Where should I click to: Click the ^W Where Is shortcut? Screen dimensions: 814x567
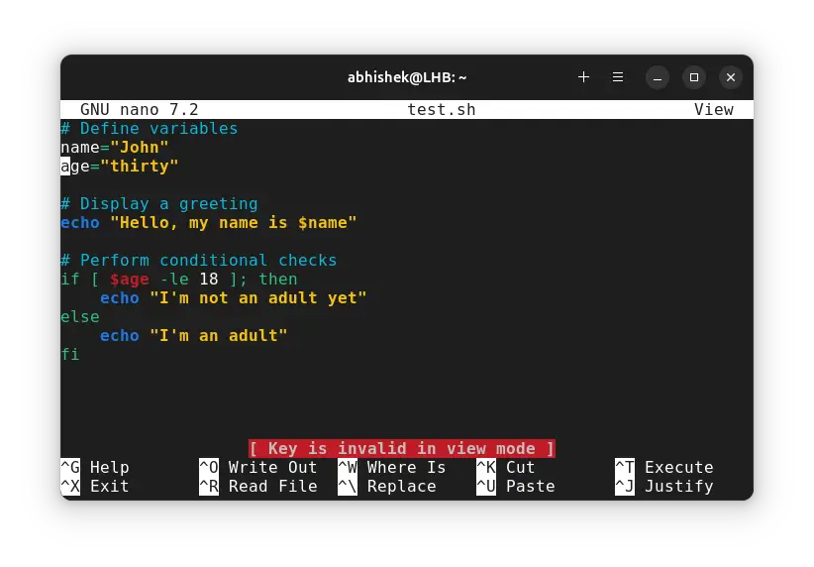tap(391, 467)
